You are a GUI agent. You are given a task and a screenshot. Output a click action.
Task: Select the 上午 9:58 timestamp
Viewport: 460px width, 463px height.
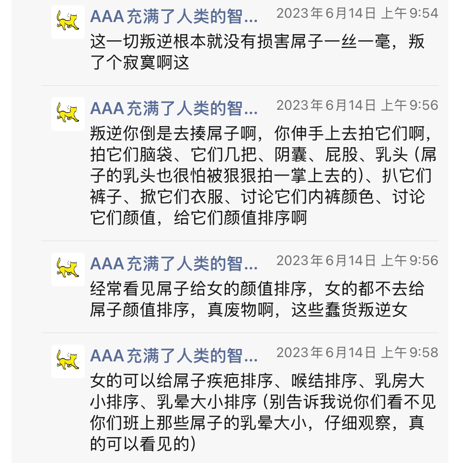pyautogui.click(x=357, y=353)
